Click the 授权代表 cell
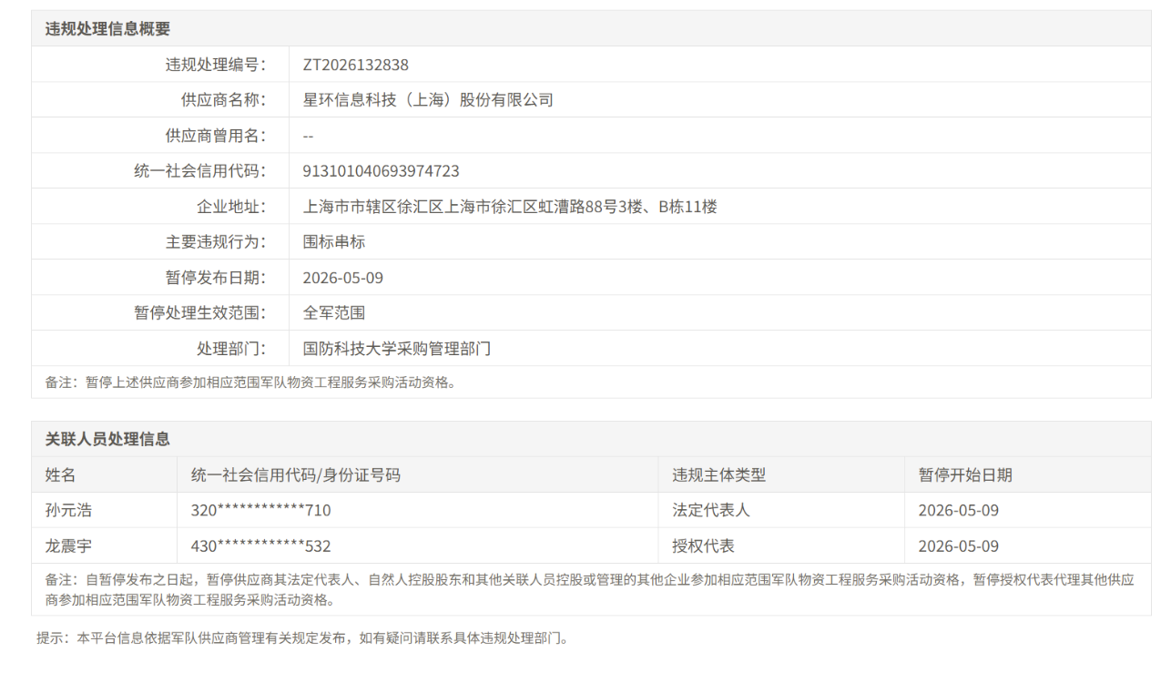Image resolution: width=1171 pixels, height=683 pixels. (x=704, y=546)
